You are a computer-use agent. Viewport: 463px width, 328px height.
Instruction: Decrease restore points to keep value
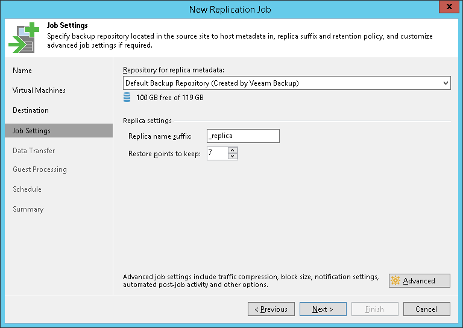point(233,156)
